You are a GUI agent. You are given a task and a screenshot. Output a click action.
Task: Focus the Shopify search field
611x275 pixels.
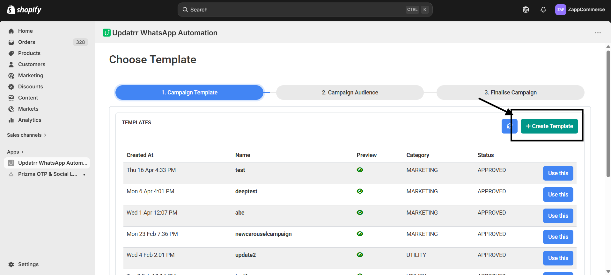297,10
